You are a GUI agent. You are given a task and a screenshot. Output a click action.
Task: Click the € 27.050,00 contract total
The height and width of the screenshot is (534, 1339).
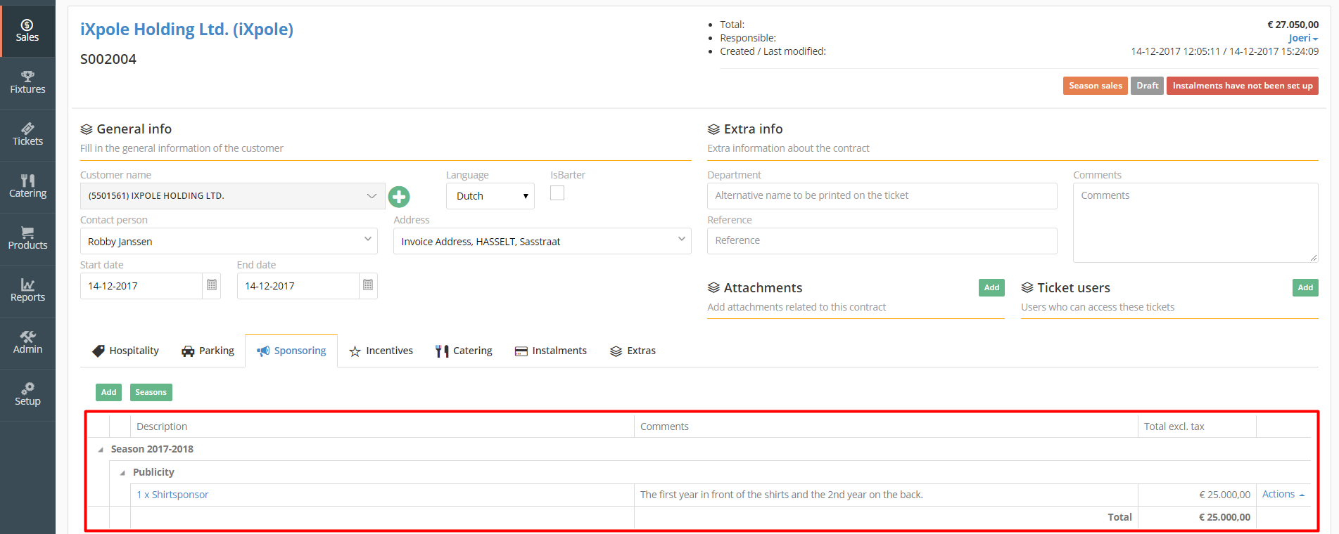(x=1293, y=25)
